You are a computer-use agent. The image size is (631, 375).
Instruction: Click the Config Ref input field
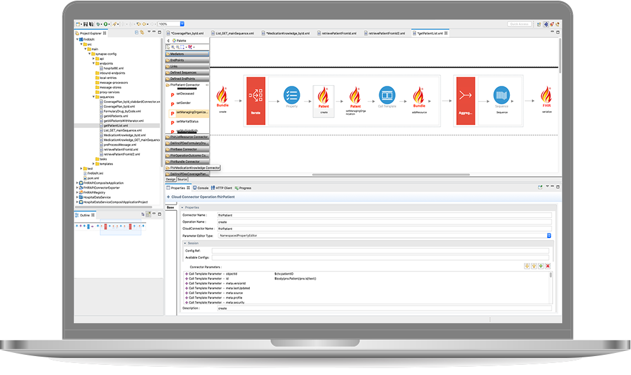(380, 251)
